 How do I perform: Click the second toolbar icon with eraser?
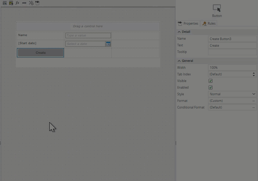point(11,3)
